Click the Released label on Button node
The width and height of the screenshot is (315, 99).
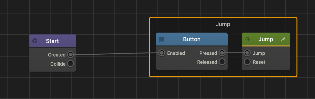point(207,62)
